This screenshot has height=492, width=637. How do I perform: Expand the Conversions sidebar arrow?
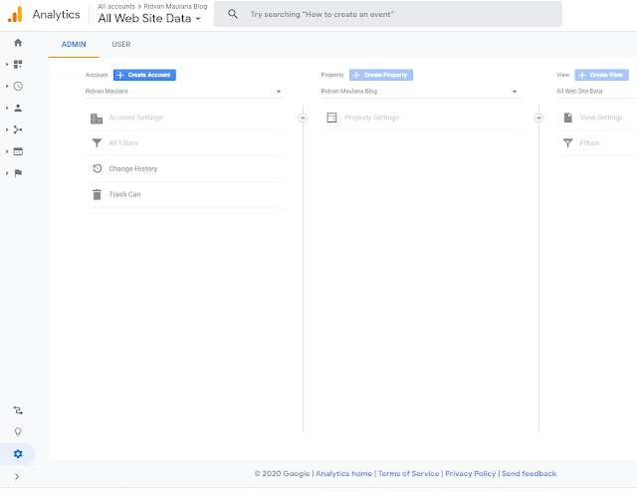point(7,173)
